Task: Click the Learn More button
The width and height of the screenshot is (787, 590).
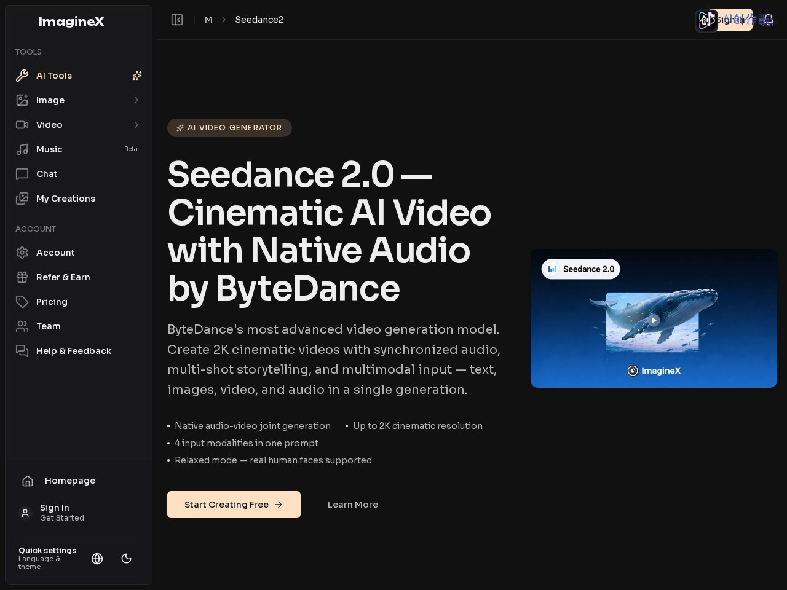Action: click(x=353, y=505)
